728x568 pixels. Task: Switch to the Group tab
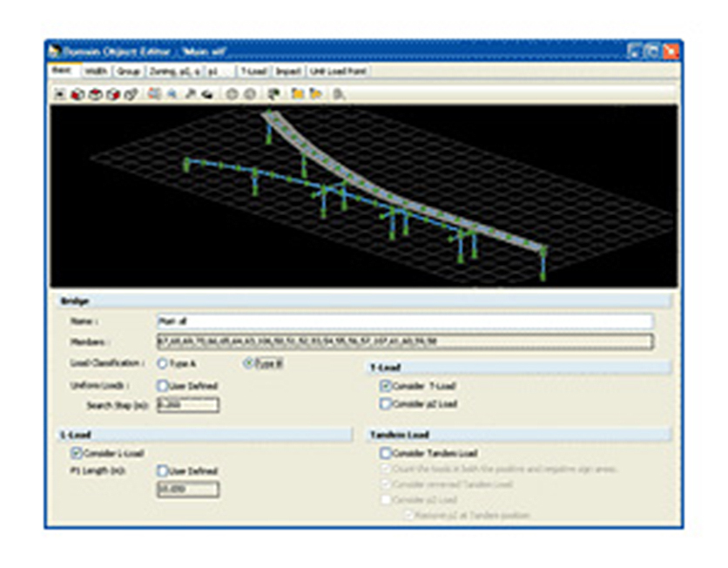tap(128, 71)
